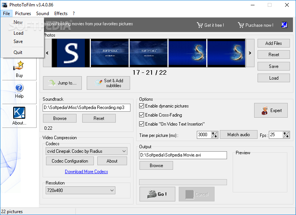Select the last golden S thumbnail
Image resolution: width=296 pixels, height=215 pixels.
point(226,53)
